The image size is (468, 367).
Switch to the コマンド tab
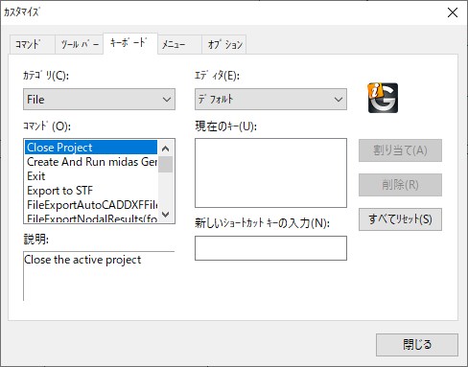[x=32, y=44]
